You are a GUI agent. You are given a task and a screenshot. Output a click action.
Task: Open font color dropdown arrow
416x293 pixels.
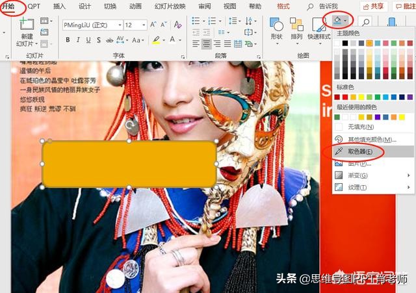(x=180, y=40)
